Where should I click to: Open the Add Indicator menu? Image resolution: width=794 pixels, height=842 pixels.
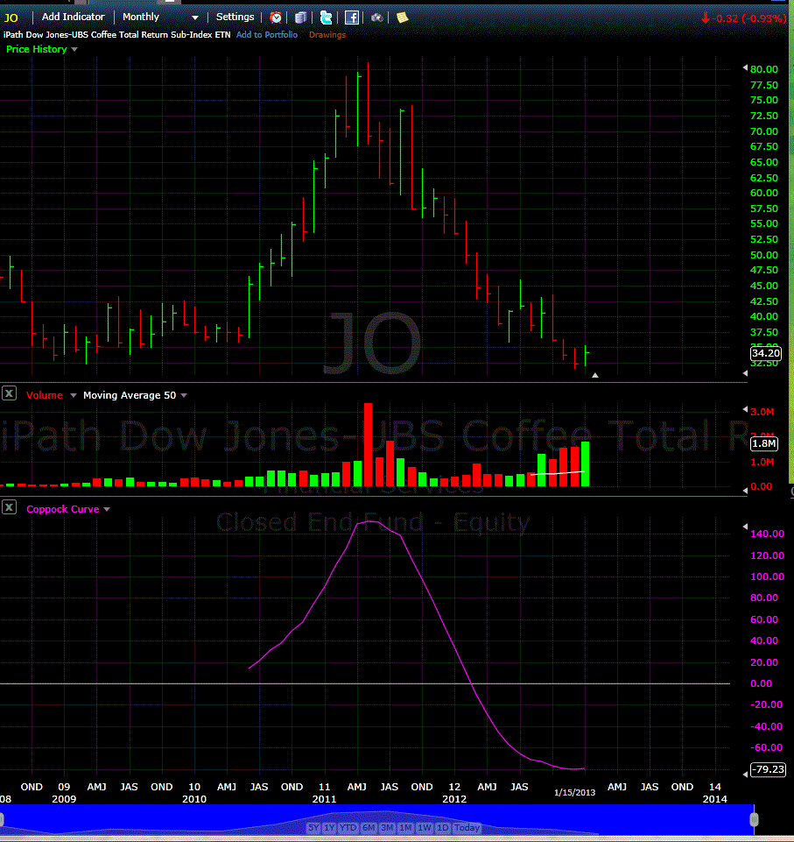73,17
